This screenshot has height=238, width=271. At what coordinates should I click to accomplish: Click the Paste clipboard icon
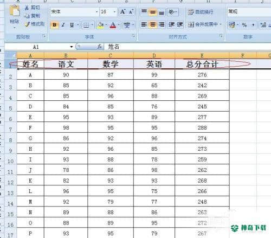tap(15, 11)
